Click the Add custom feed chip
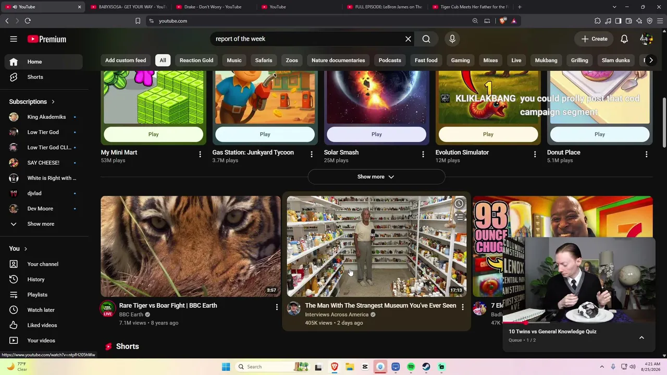Viewport: 667px width, 375px height. pos(126,60)
